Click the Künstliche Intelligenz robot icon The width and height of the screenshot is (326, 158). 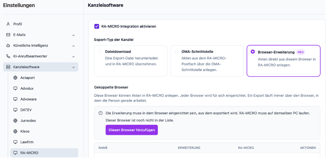(8, 46)
